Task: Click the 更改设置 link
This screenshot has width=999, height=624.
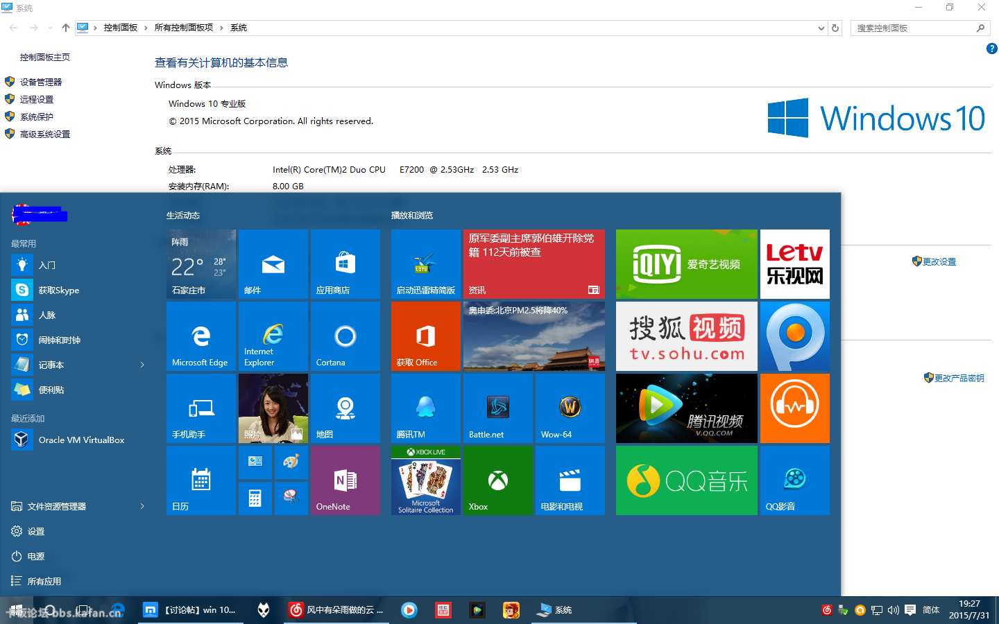Action: point(939,261)
